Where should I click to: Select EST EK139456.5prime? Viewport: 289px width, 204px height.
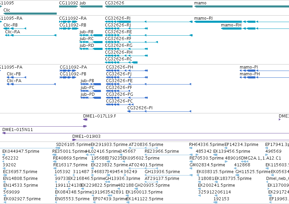coord(215,155)
